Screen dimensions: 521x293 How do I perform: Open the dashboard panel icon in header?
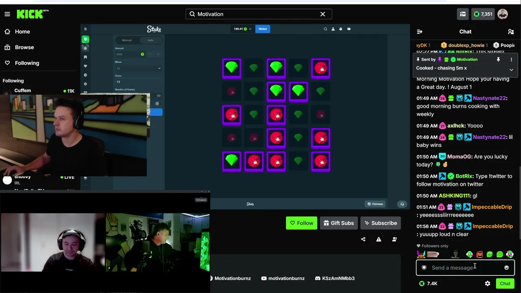(463, 14)
